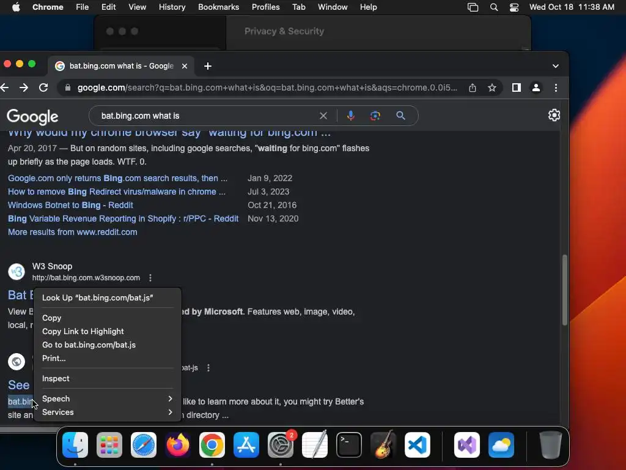Screen dimensions: 626x470
Task: Open the History menu in menu bar
Action: point(172,7)
